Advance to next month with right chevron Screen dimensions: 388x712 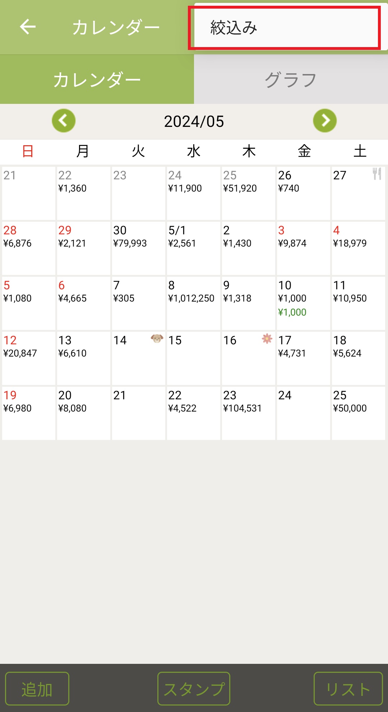pyautogui.click(x=325, y=121)
